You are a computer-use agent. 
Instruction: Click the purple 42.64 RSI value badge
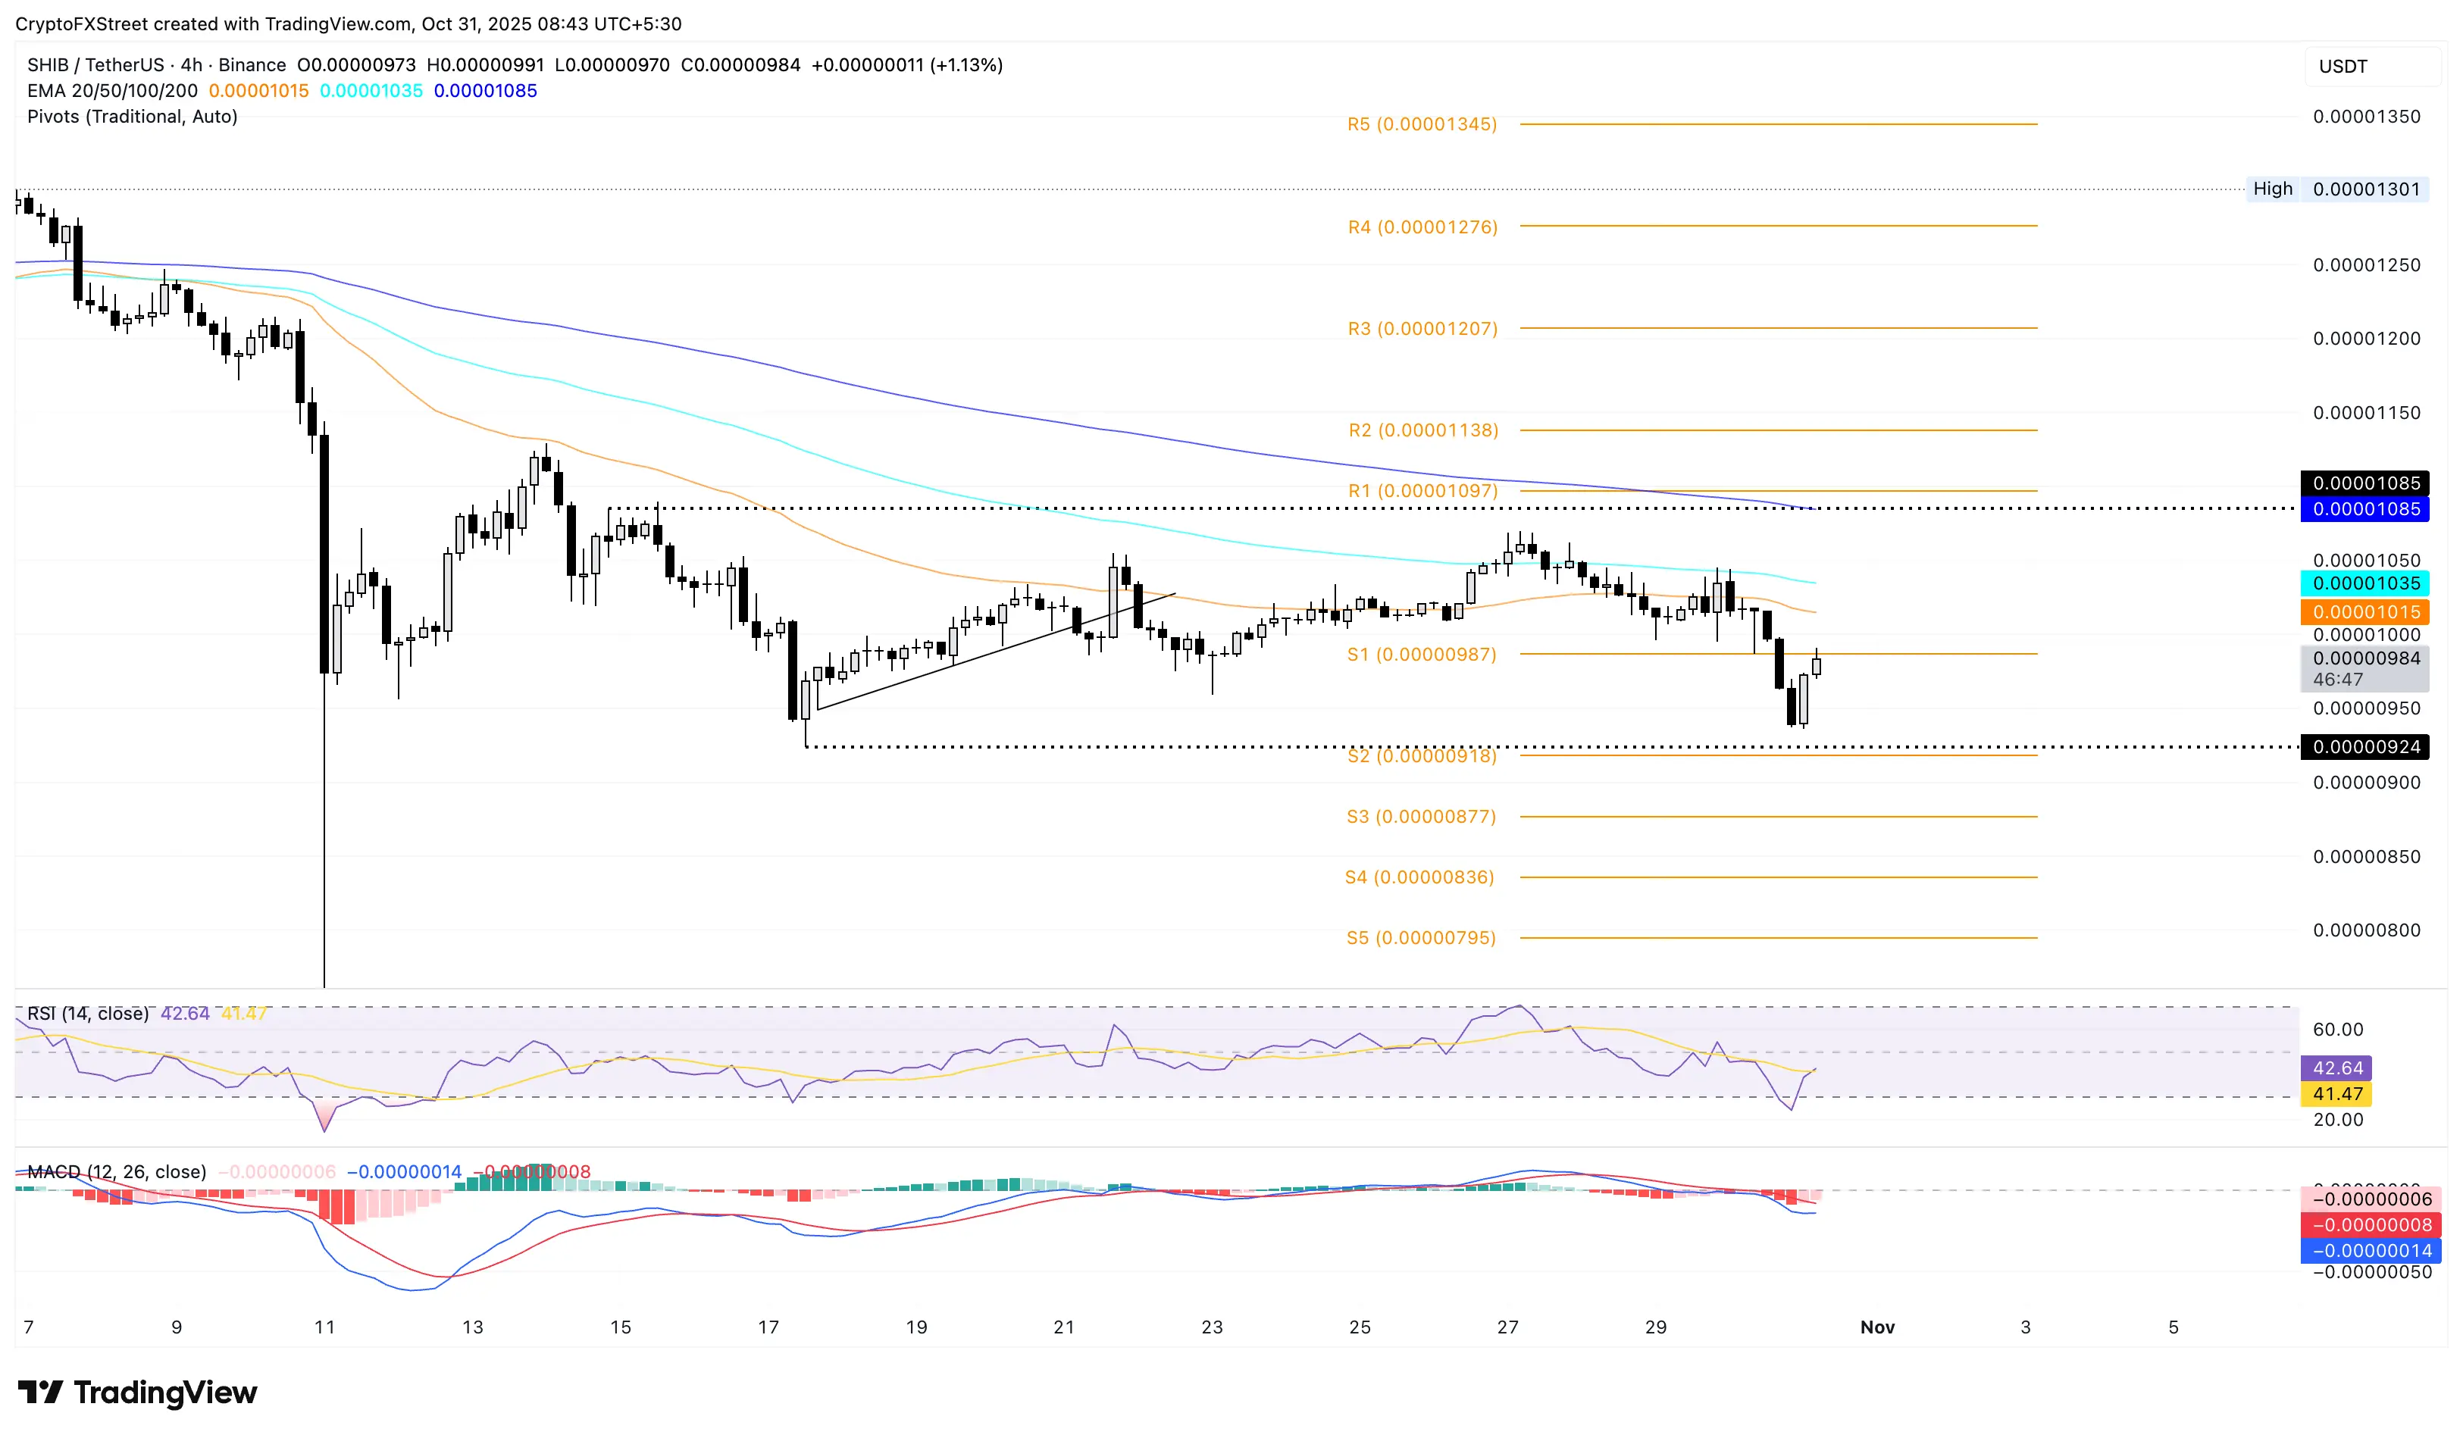pyautogui.click(x=2338, y=1068)
